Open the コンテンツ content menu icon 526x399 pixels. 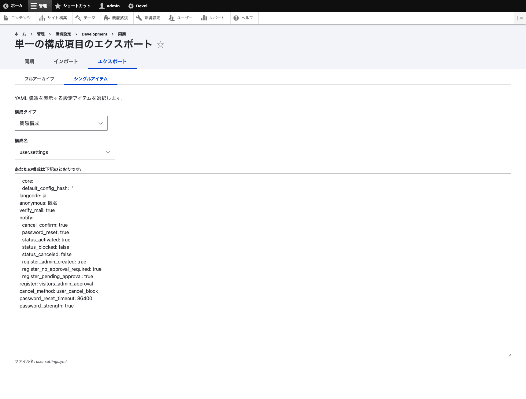click(x=6, y=18)
